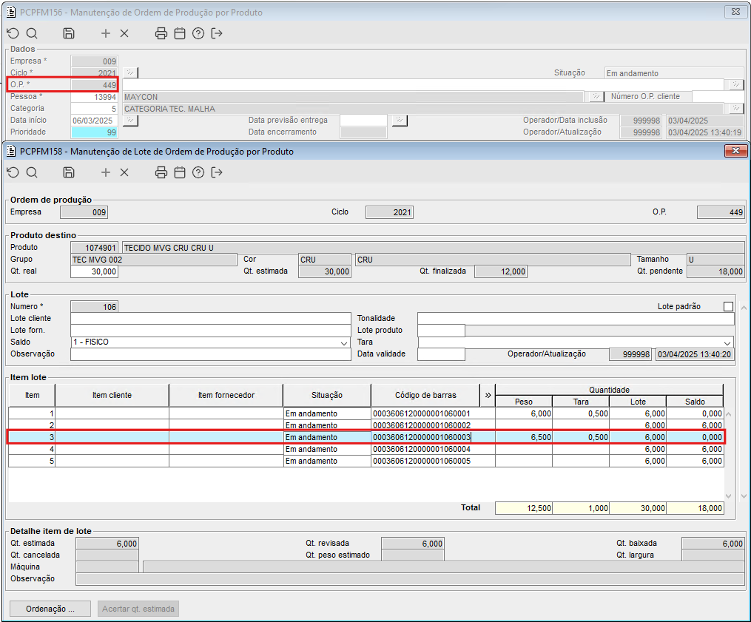Click the exit icon in PCPFM156 window
This screenshot has width=751, height=622.
point(217,33)
